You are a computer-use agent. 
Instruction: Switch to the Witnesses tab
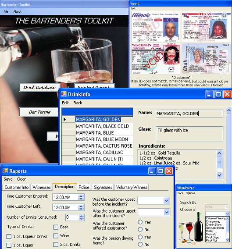click(x=42, y=187)
